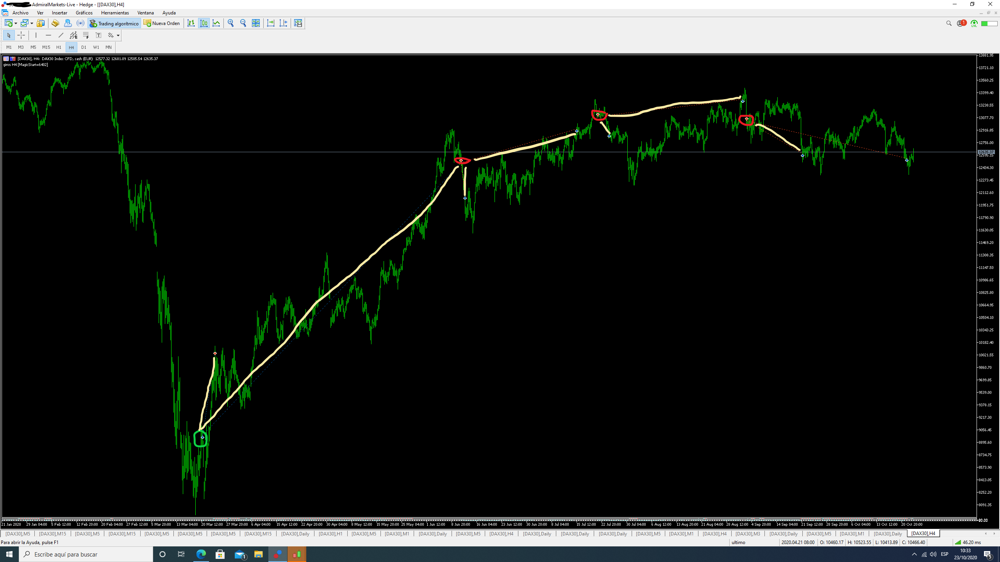Click the Nueva Orden button
The width and height of the screenshot is (1000, 562).
pos(162,23)
